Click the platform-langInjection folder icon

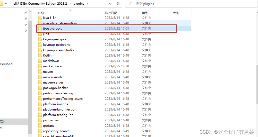[40, 109]
